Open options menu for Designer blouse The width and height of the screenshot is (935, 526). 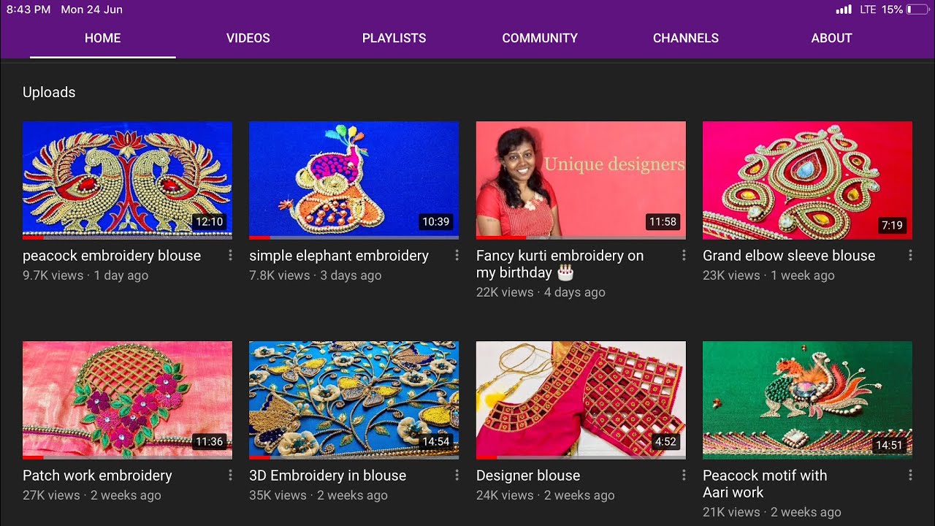click(684, 475)
